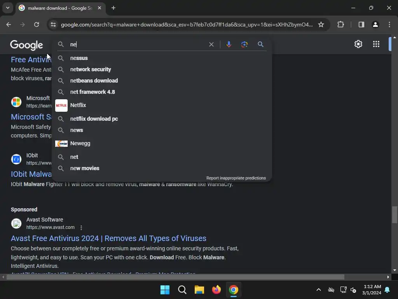Reload the current page

pos(37,25)
